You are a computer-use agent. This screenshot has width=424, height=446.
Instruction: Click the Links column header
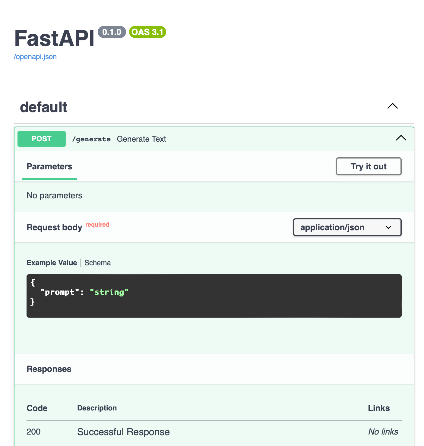(379, 408)
